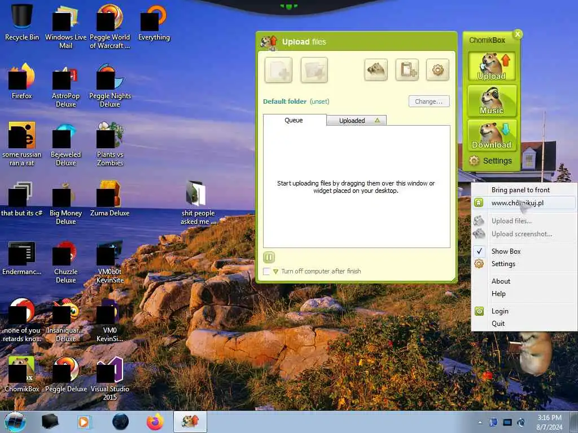Open the Music panel in ChomikBox widget
Screen dimensions: 578x433
(492, 100)
